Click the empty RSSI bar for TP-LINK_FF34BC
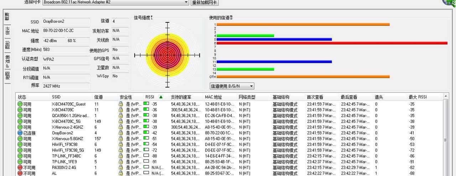 tap(146, 156)
